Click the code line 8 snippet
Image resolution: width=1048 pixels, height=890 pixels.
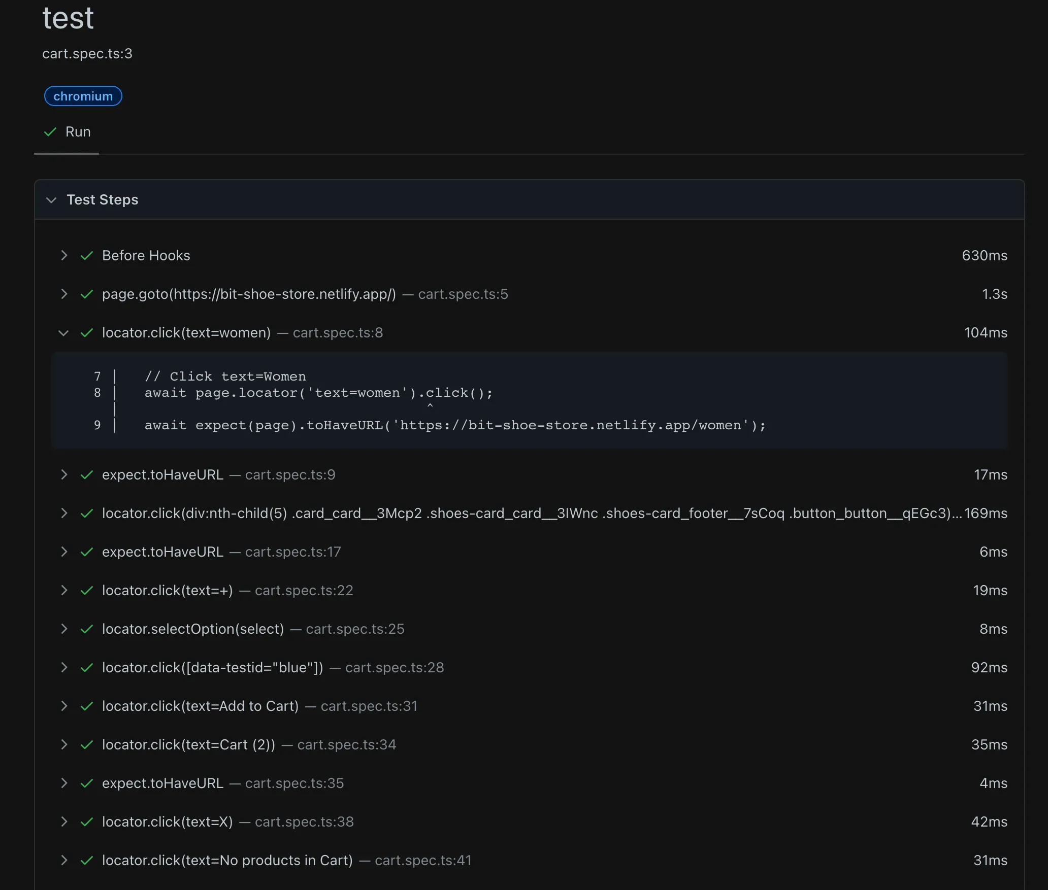(318, 393)
